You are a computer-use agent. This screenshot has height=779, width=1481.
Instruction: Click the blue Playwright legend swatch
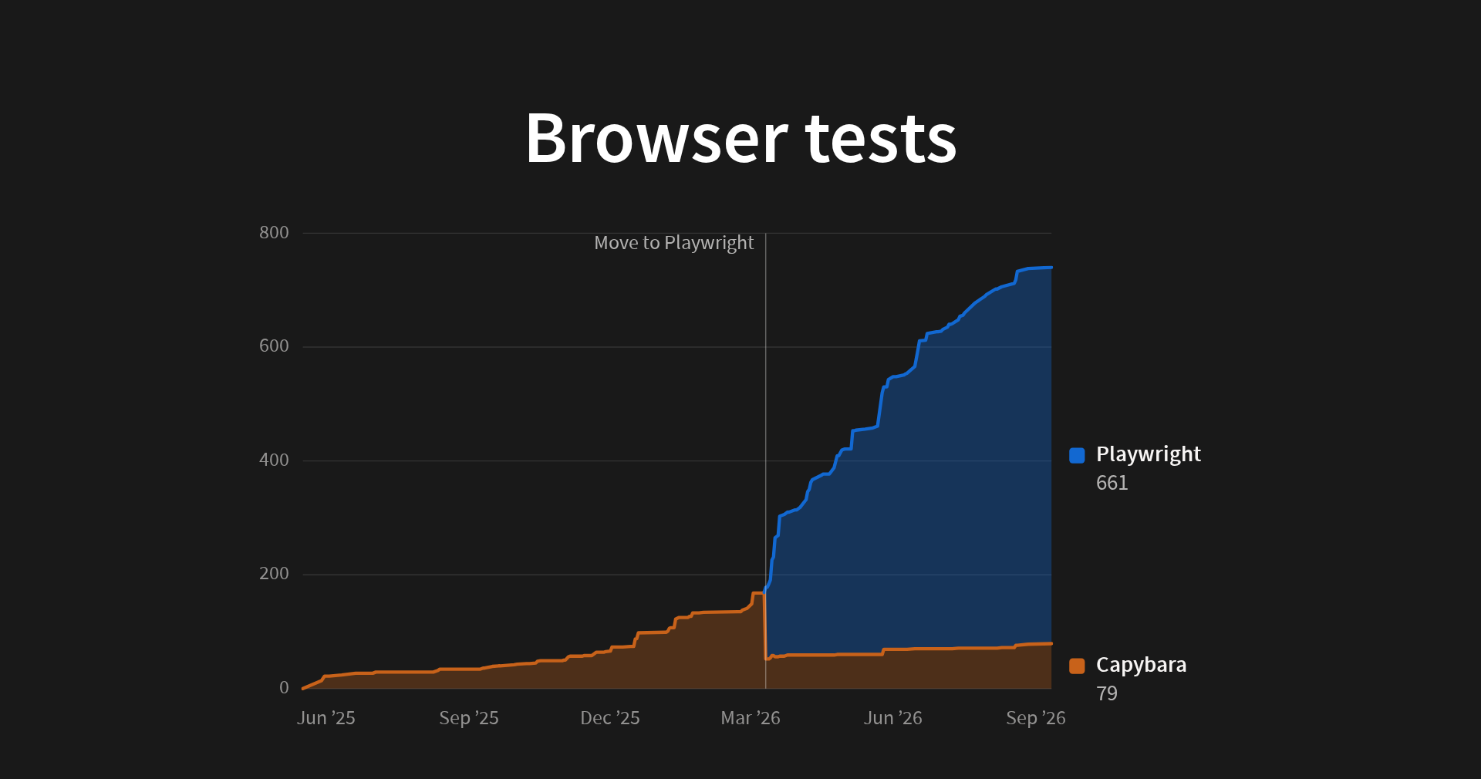(x=1077, y=455)
